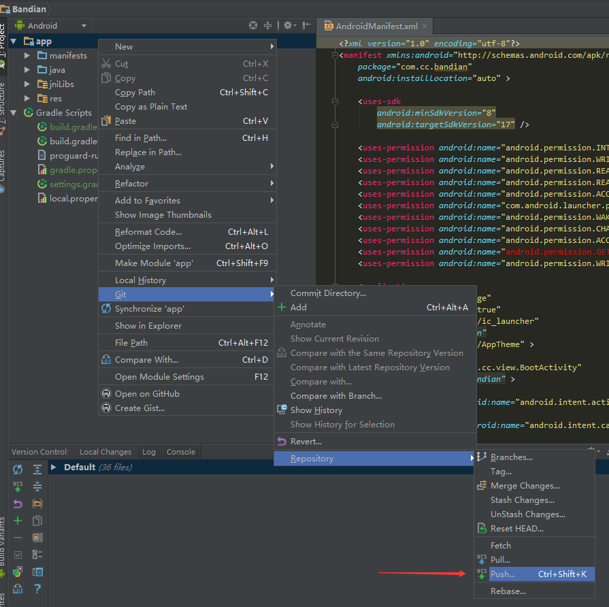This screenshot has height=607, width=609.
Task: Select Copy Path from context menu
Action: [x=187, y=93]
